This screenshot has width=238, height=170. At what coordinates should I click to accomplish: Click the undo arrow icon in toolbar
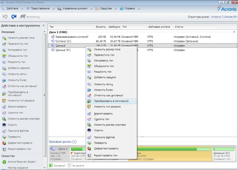pos(5,17)
